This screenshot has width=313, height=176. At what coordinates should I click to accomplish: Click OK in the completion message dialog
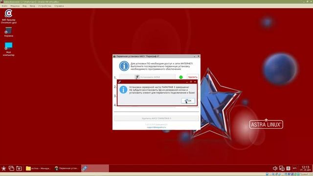click(188, 101)
